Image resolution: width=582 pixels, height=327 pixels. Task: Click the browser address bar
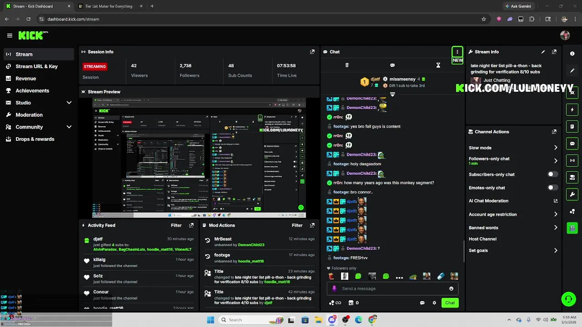(x=258, y=19)
